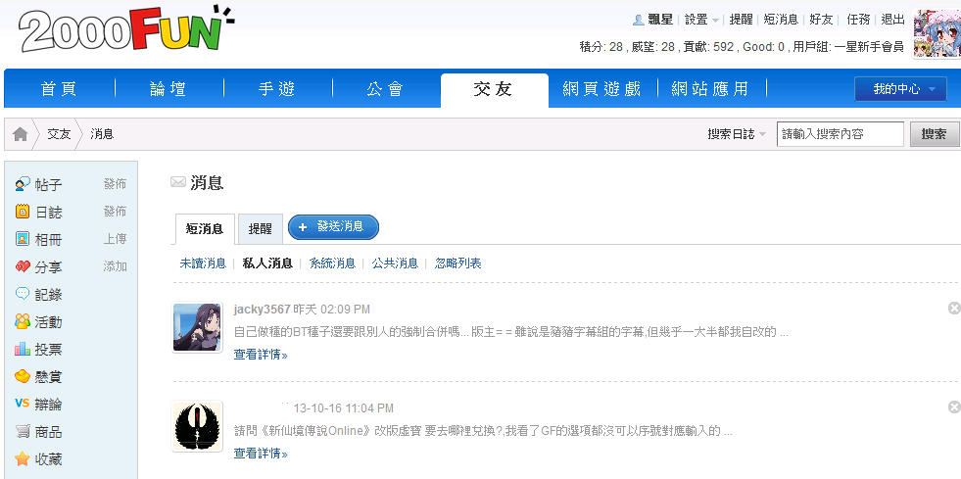Go to 論壇 forum menu
The image size is (961, 479).
coord(168,89)
